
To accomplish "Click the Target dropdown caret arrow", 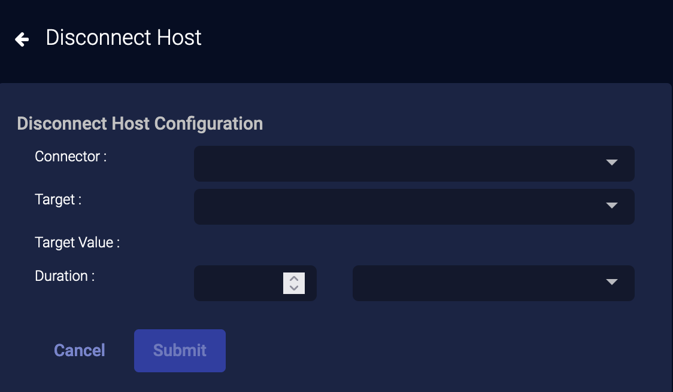I will [x=611, y=206].
